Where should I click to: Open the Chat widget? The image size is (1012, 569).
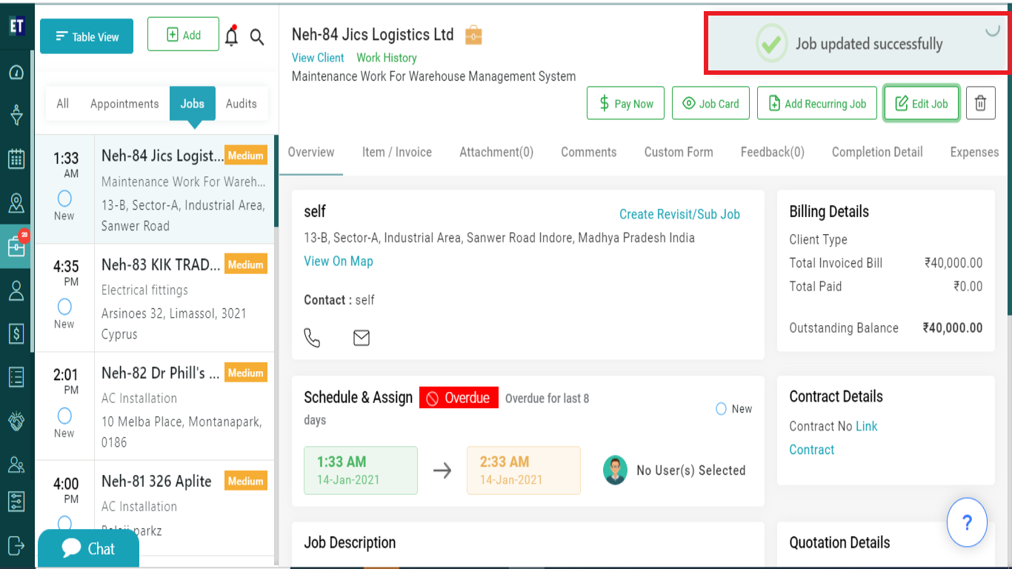[89, 549]
